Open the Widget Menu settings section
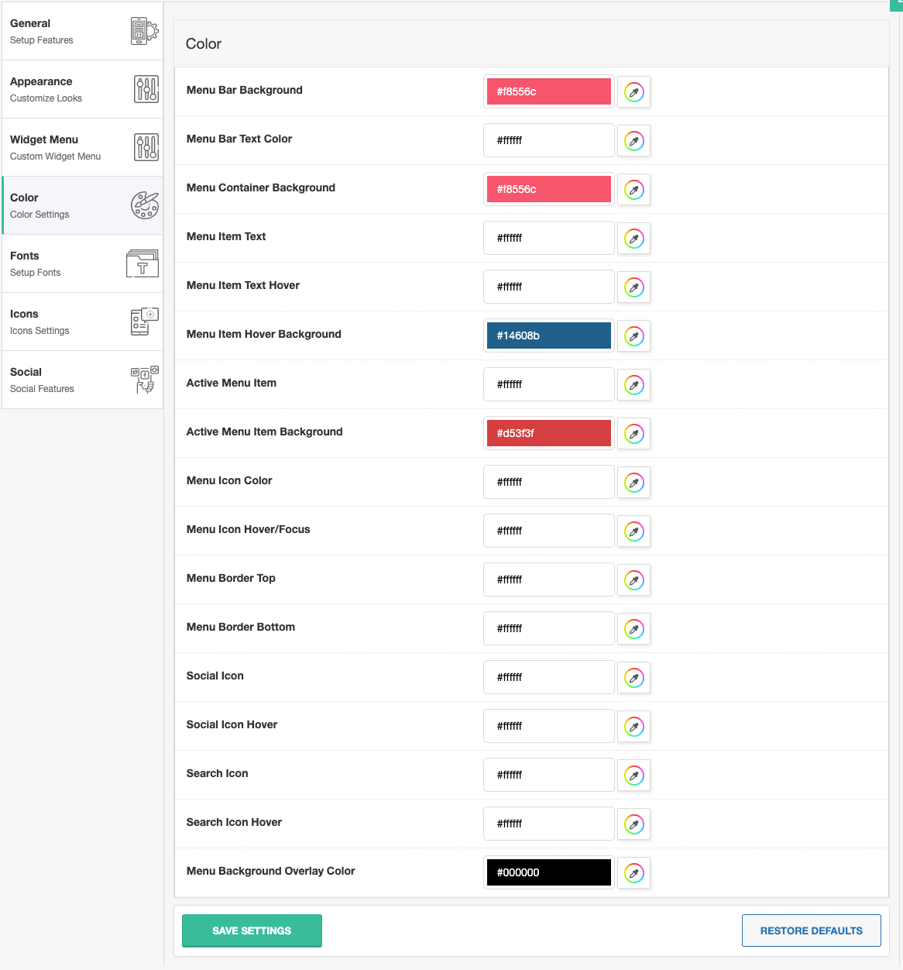Screen dimensions: 903x970 point(82,147)
